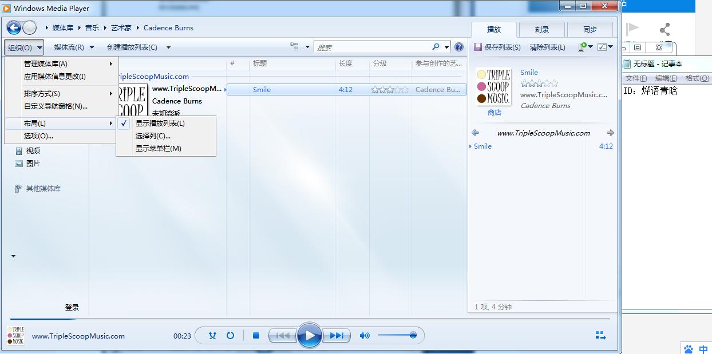Viewport: 712px width, 354px height.
Task: Select Apply media information changes
Action: click(x=61, y=77)
